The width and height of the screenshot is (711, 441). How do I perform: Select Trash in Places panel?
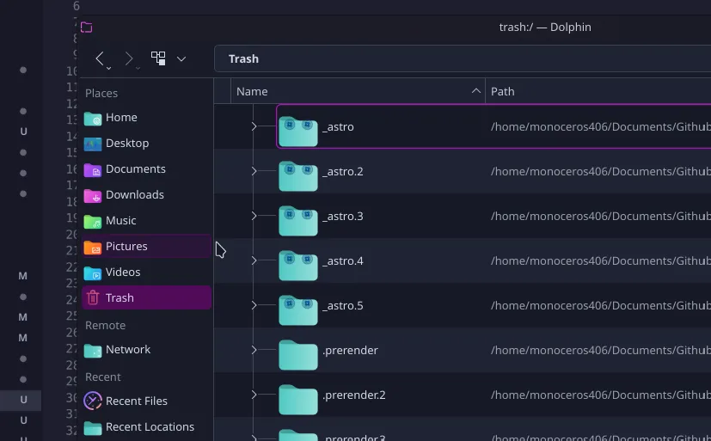[146, 297]
